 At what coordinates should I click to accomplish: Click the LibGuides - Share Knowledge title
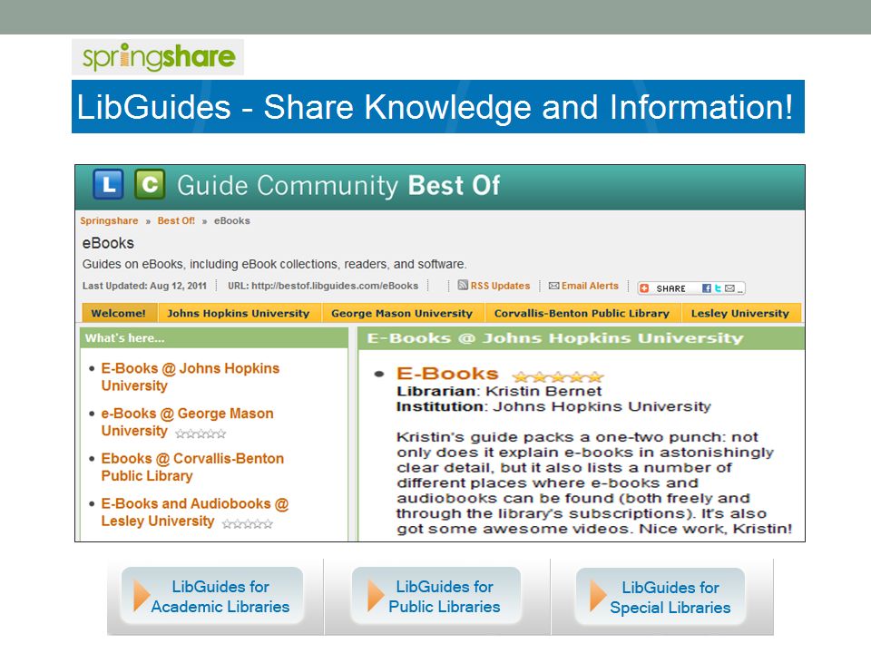(435, 107)
